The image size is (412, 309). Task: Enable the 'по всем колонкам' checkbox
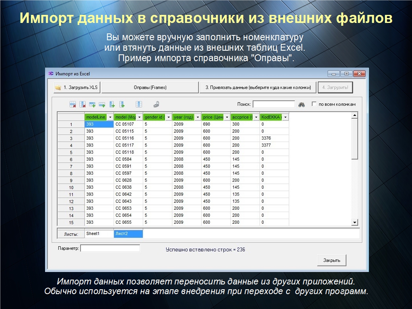[314, 104]
